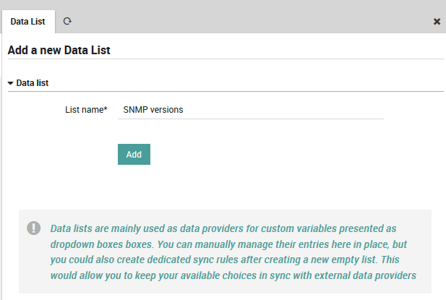Collapse the Data list section triangle

coord(10,83)
